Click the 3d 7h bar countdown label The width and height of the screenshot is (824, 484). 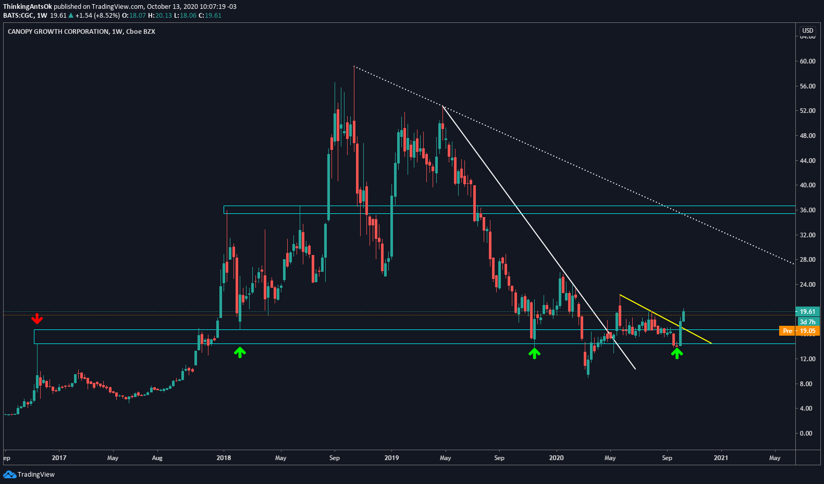pos(808,322)
